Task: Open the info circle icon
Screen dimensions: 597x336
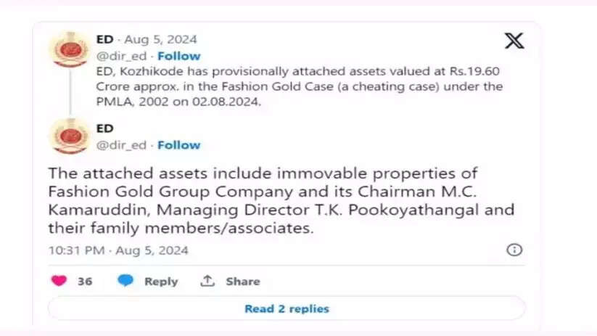Action: 513,250
